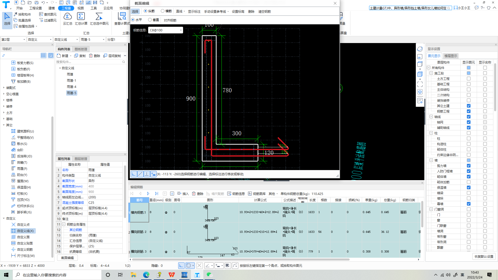
Task: Run 汇总计算 summary calculation
Action: tap(81, 19)
